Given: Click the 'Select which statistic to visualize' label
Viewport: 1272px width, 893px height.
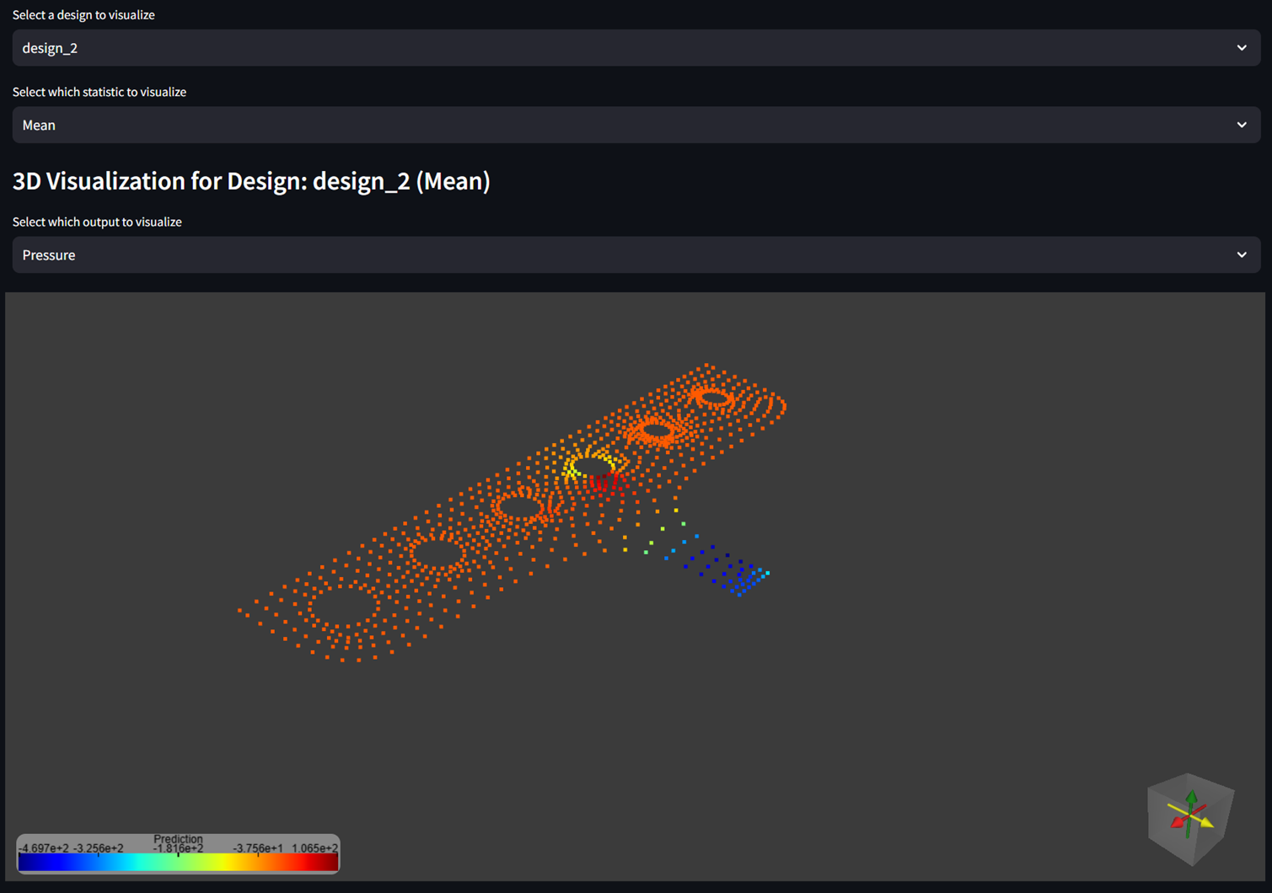Looking at the screenshot, I should point(99,92).
